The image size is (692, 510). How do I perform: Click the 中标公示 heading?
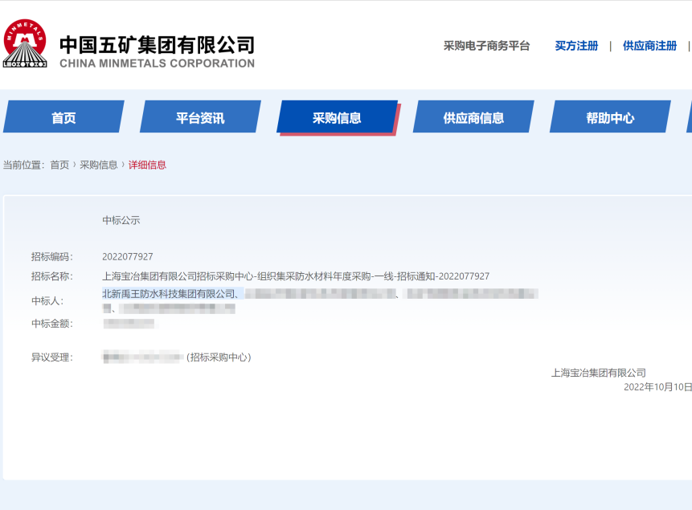[x=121, y=220]
